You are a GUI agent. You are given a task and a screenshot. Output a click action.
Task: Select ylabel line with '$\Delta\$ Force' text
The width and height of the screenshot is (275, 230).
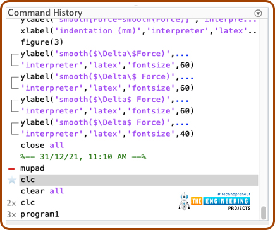[x=107, y=77]
